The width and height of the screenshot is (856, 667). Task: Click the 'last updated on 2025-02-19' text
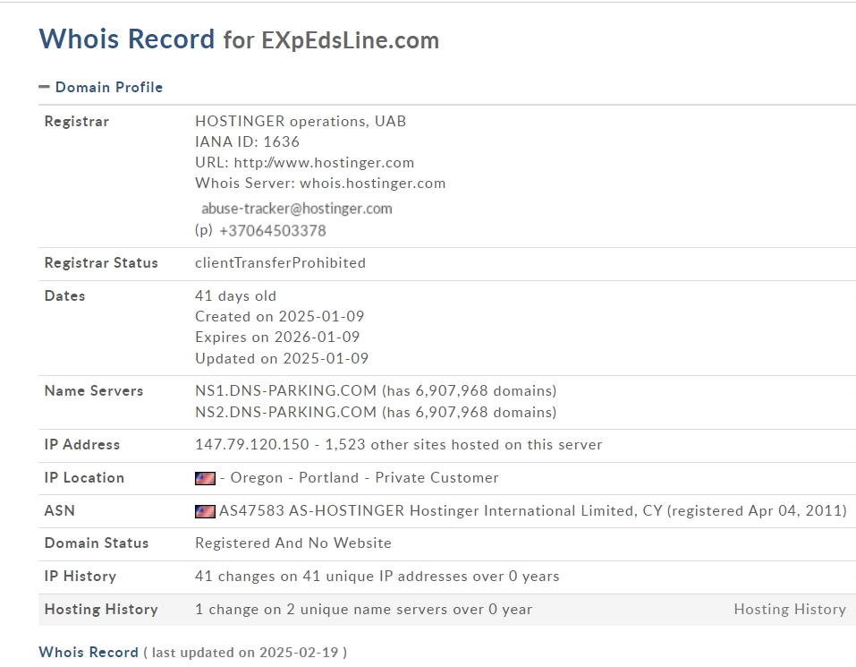245,653
